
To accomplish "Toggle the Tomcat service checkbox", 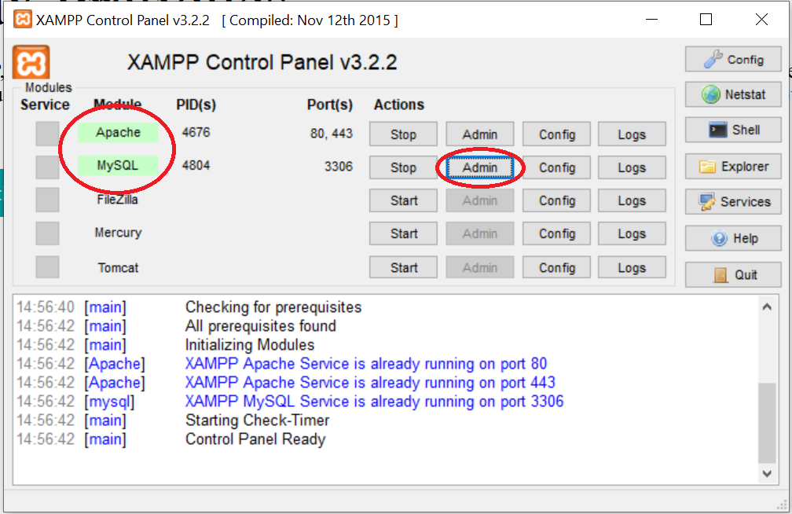I will (47, 267).
